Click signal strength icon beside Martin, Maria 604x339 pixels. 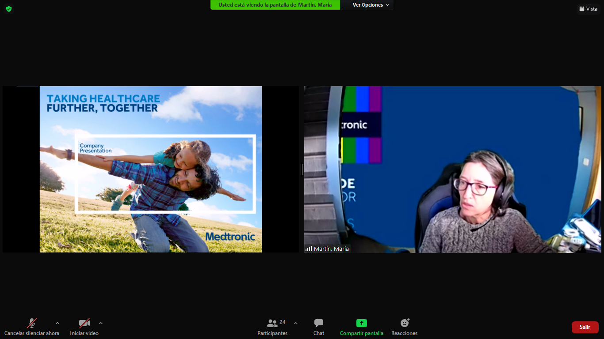coord(309,249)
